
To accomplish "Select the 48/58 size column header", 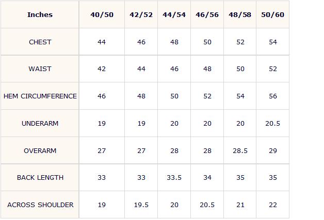I will point(240,14).
